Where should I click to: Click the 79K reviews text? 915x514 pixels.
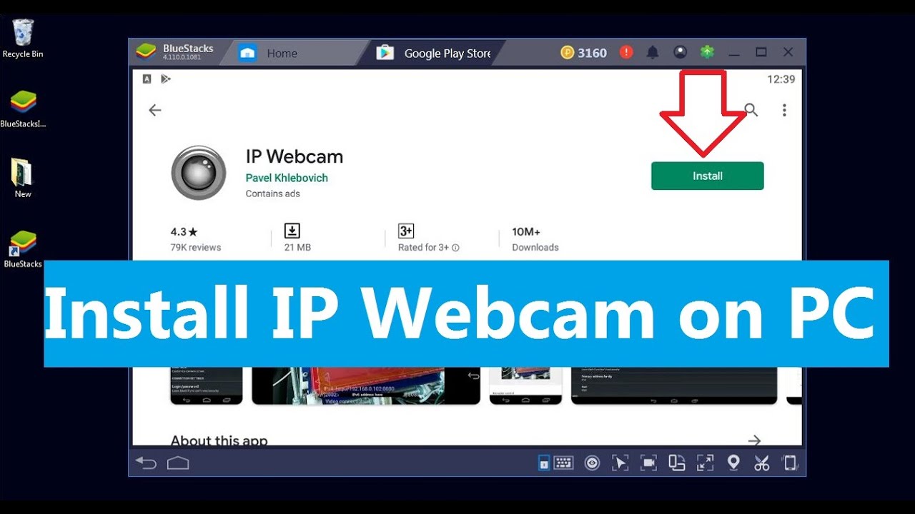point(196,248)
